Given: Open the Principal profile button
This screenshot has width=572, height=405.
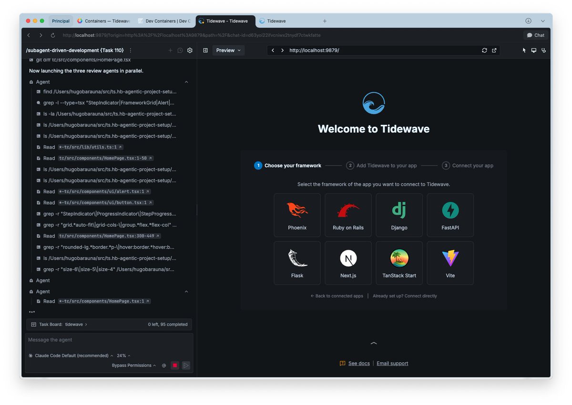Looking at the screenshot, I should (x=61, y=21).
